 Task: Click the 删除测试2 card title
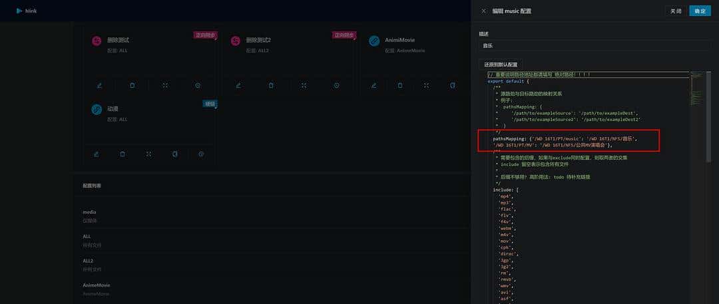[258, 40]
